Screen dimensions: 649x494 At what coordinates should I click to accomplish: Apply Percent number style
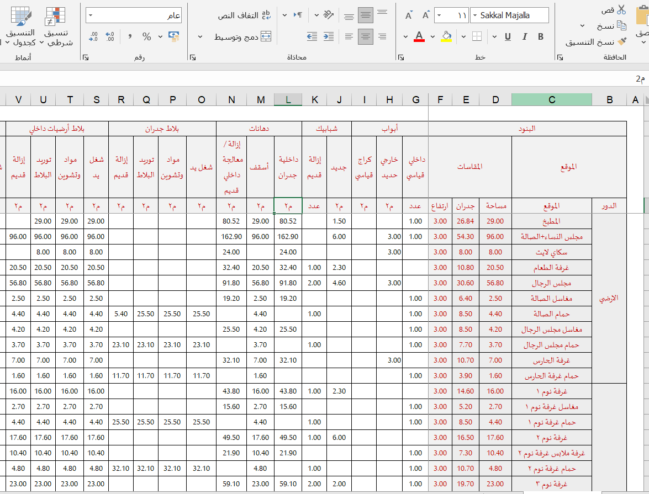(x=147, y=36)
